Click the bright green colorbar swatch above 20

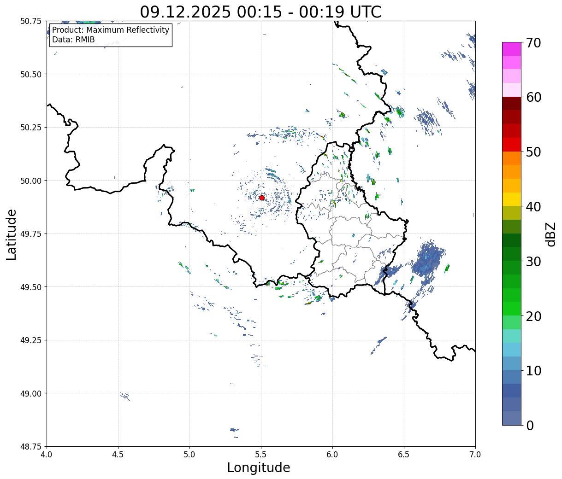512,308
